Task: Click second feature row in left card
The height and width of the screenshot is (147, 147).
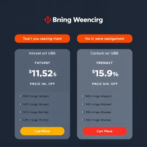Action: click(42, 104)
